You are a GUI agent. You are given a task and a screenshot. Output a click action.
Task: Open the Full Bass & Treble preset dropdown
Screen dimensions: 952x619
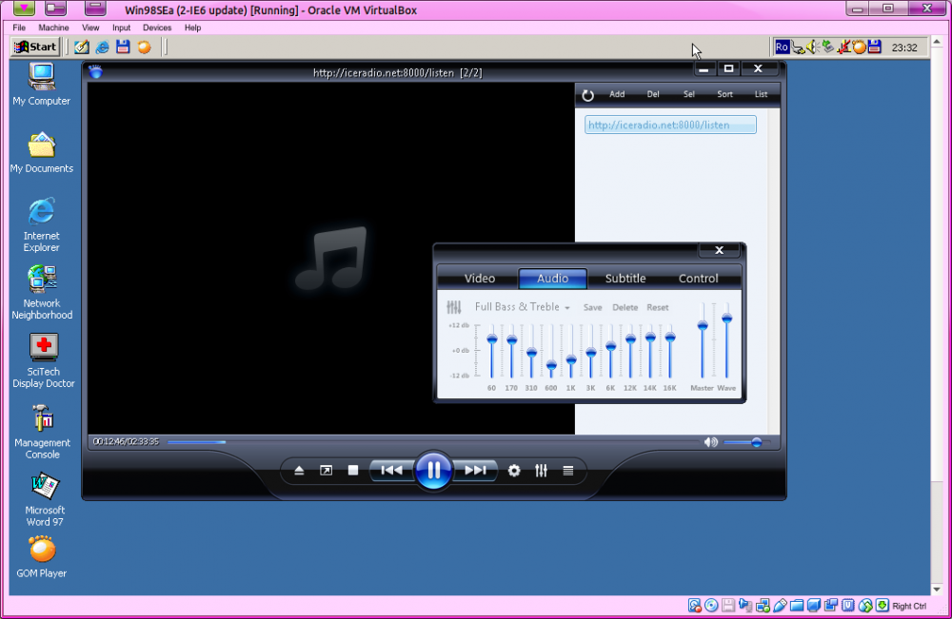523,307
